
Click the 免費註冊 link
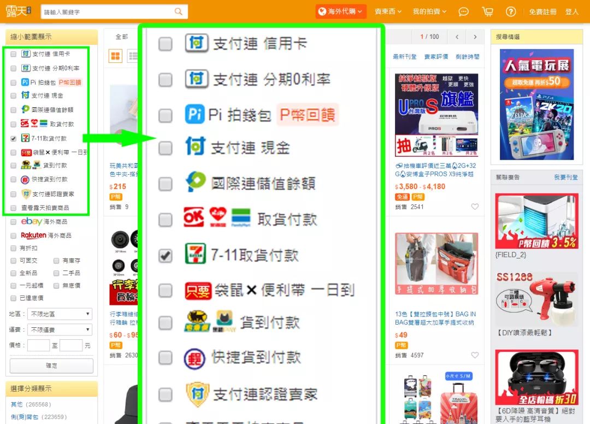click(542, 11)
